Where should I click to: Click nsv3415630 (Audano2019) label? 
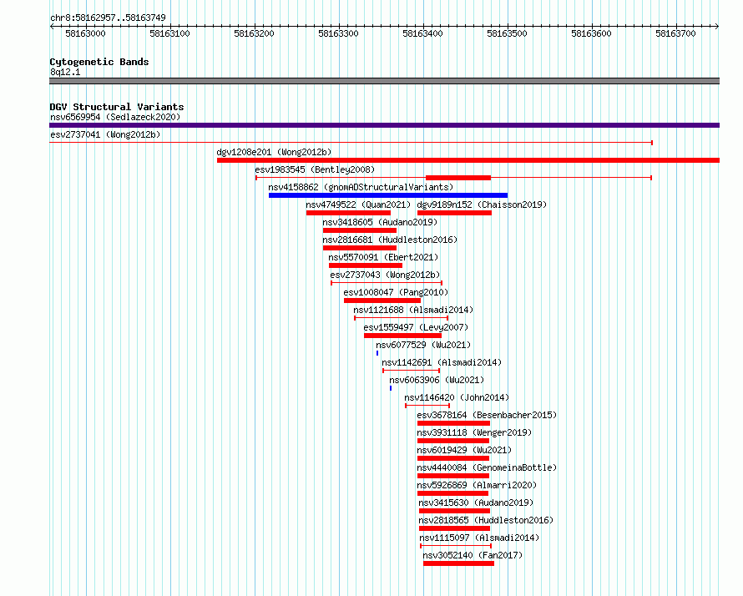(x=476, y=503)
